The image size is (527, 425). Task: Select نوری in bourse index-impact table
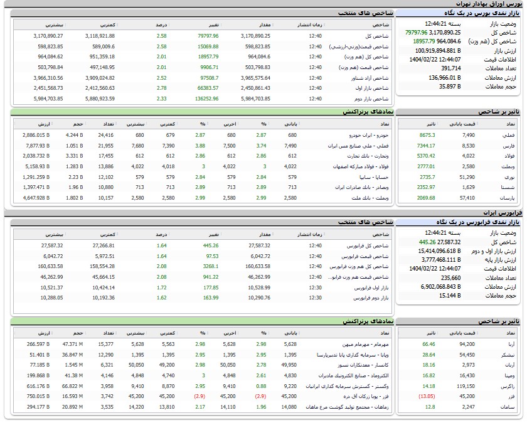tap(509, 177)
